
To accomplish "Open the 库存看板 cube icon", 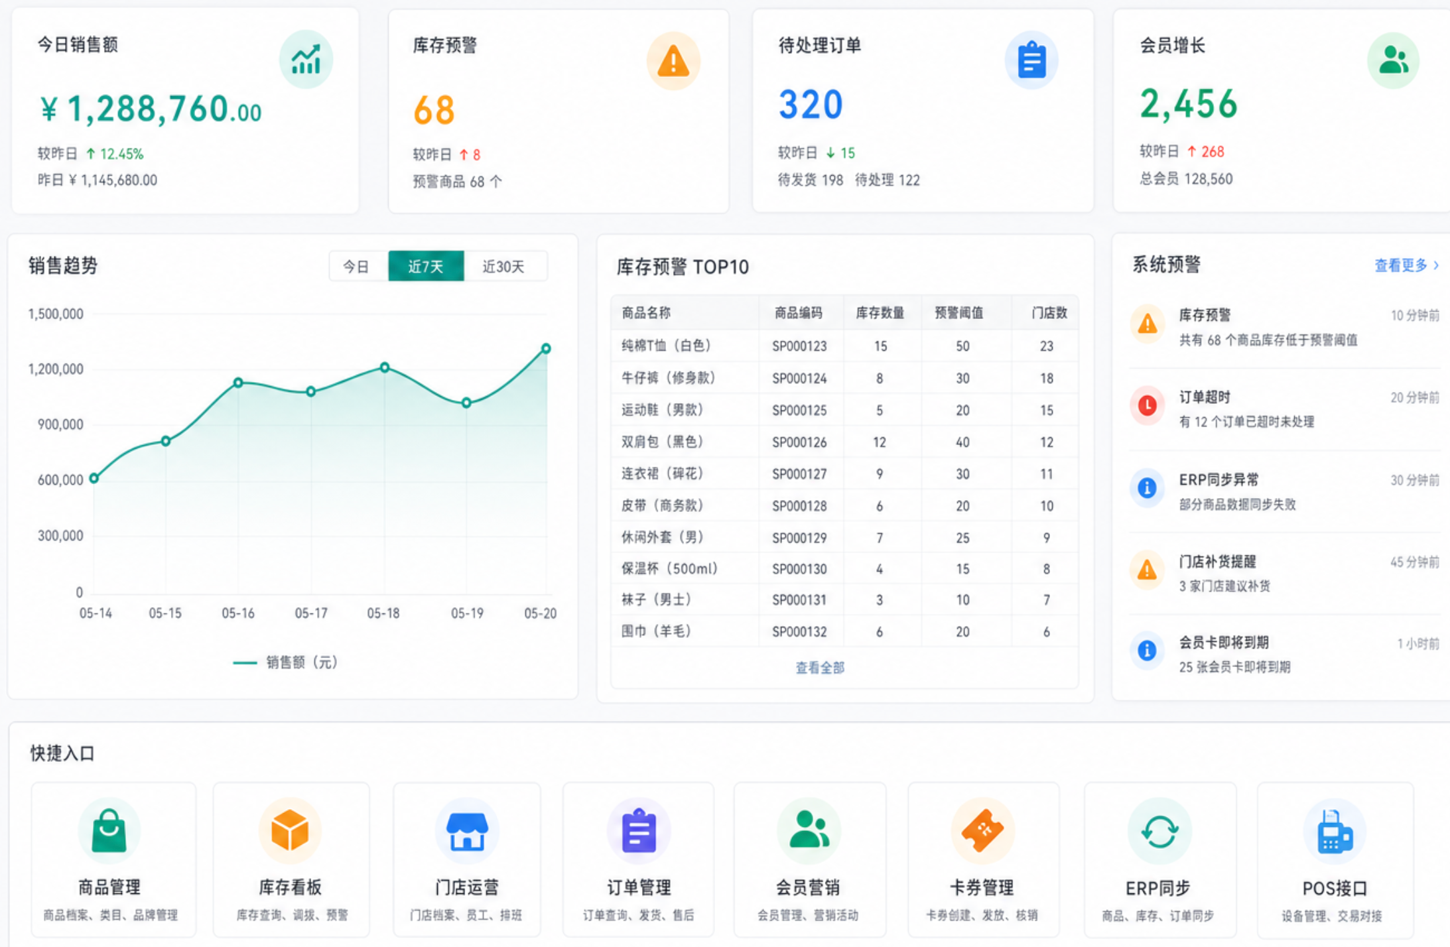I will pyautogui.click(x=290, y=830).
